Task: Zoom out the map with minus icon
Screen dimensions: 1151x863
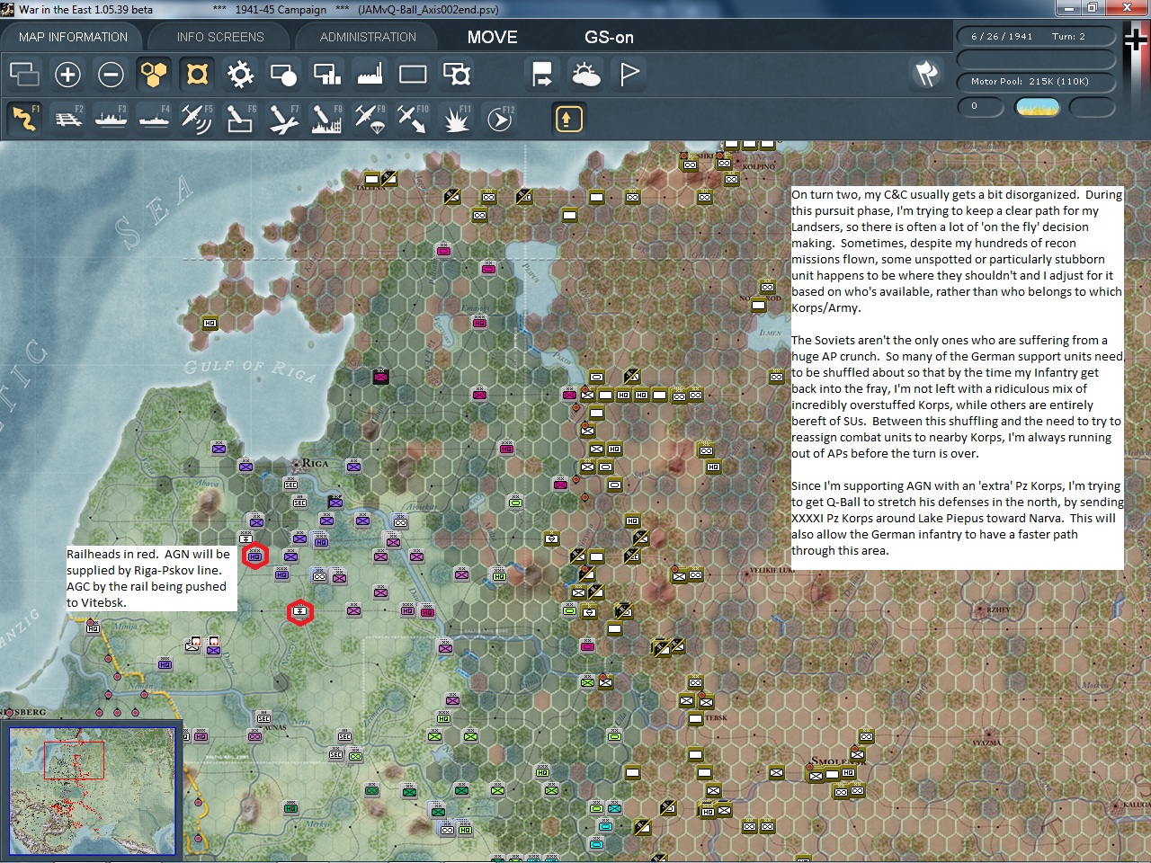Action: [x=111, y=74]
